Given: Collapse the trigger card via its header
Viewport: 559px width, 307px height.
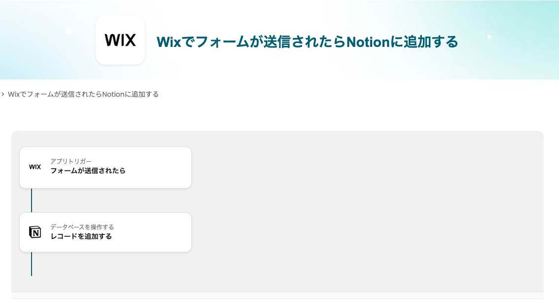Looking at the screenshot, I should click(x=105, y=167).
